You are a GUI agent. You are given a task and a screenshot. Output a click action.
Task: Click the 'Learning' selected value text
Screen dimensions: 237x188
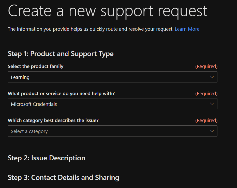click(x=20, y=77)
